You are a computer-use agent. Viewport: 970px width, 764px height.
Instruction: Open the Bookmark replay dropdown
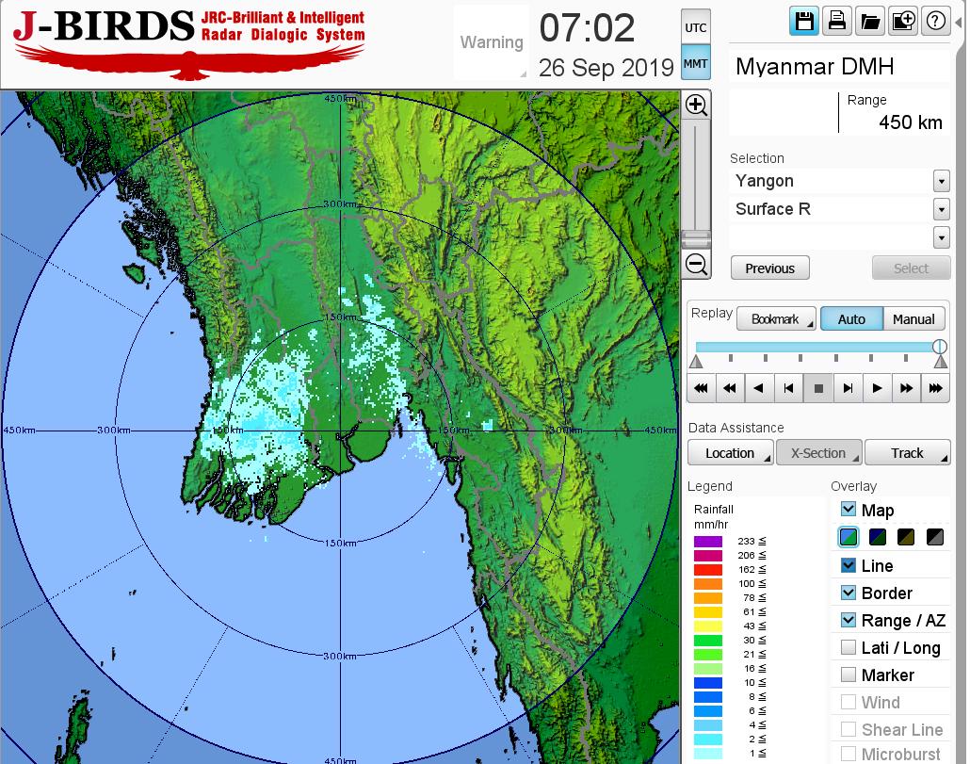pos(776,319)
